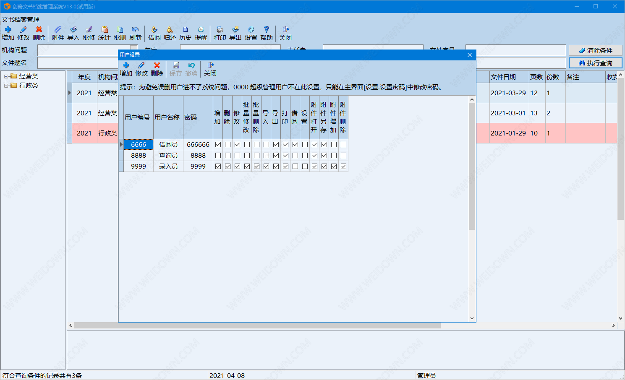The height and width of the screenshot is (380, 625).
Task: Toggle 借阅 permission for user 9999
Action: coord(295,166)
